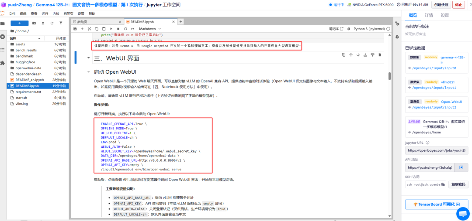Filter files with the funnel icon
Image resolution: width=472 pixels, height=221 pixels.
pos(61,23)
